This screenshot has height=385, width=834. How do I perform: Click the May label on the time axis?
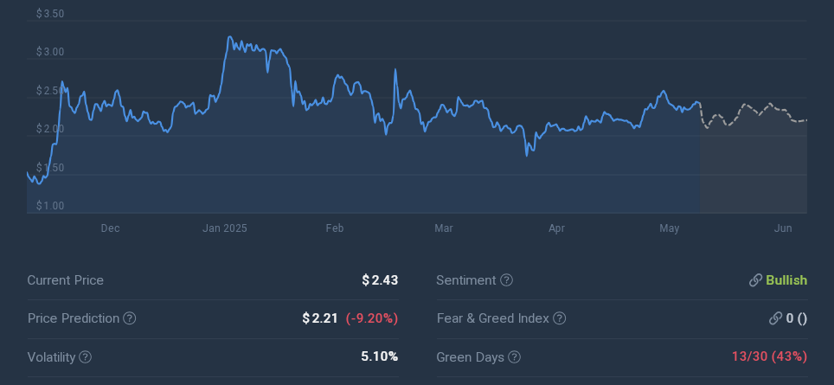coord(669,228)
